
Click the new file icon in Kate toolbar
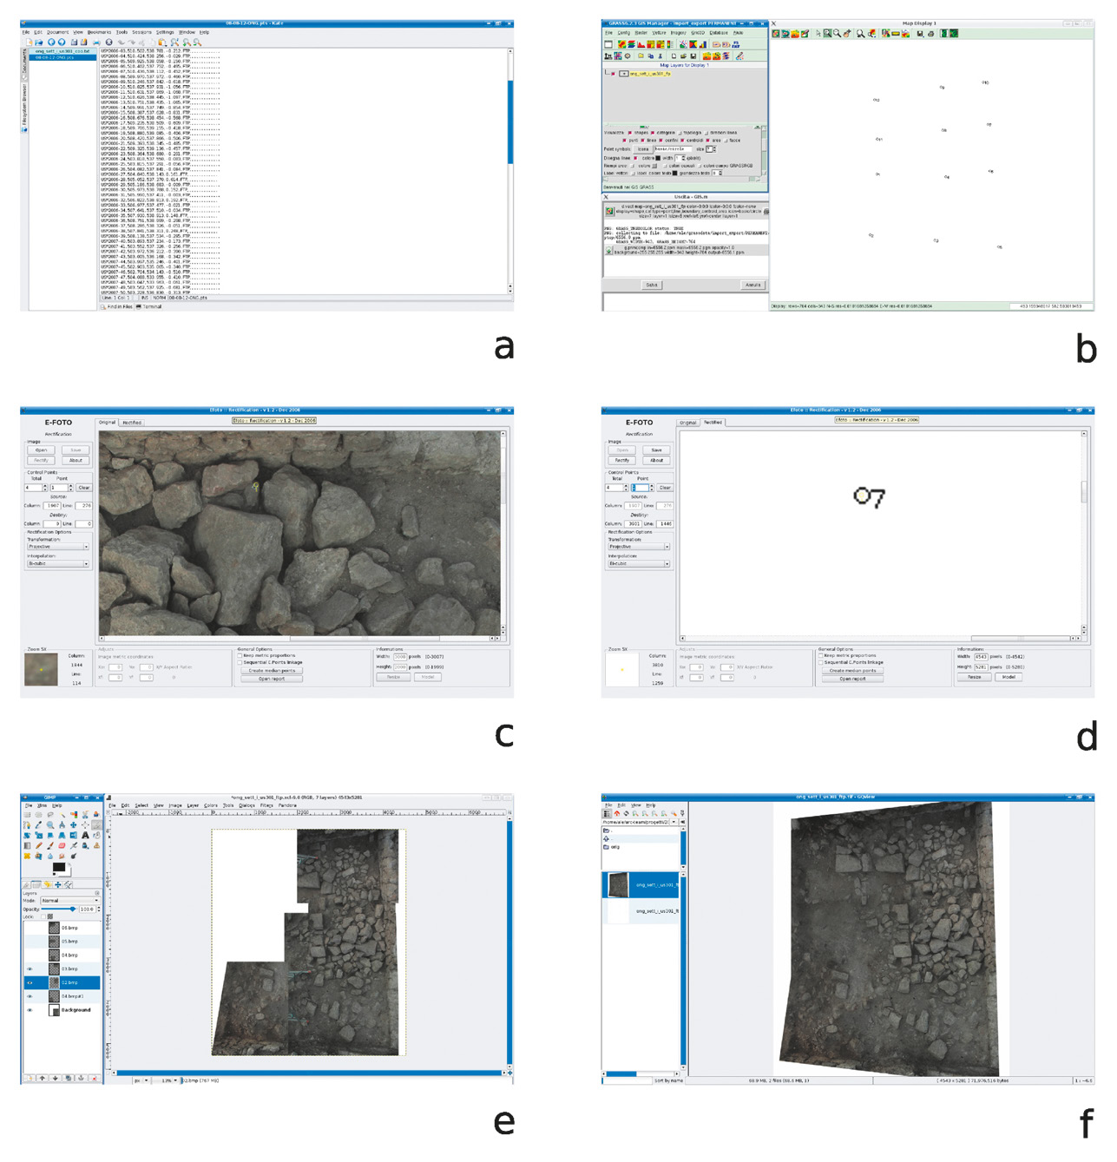pyautogui.click(x=29, y=42)
